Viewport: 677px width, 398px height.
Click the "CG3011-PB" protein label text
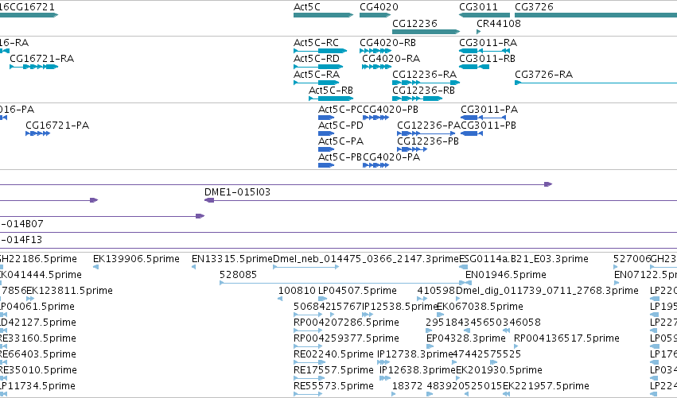(x=488, y=126)
